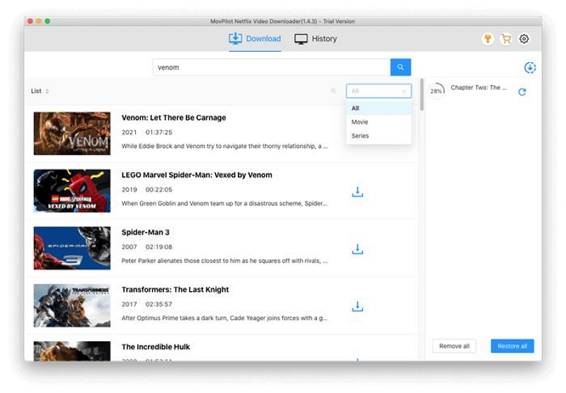The image size is (566, 393).
Task: Choose Series in the filter menu
Action: (379, 136)
